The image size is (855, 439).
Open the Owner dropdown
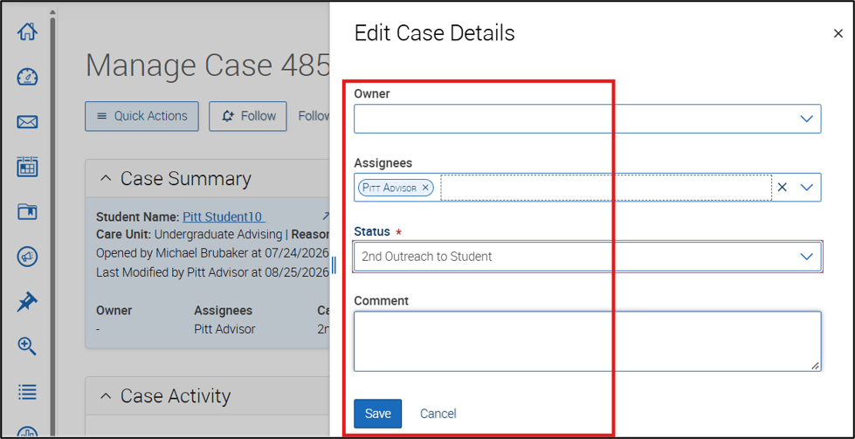587,119
